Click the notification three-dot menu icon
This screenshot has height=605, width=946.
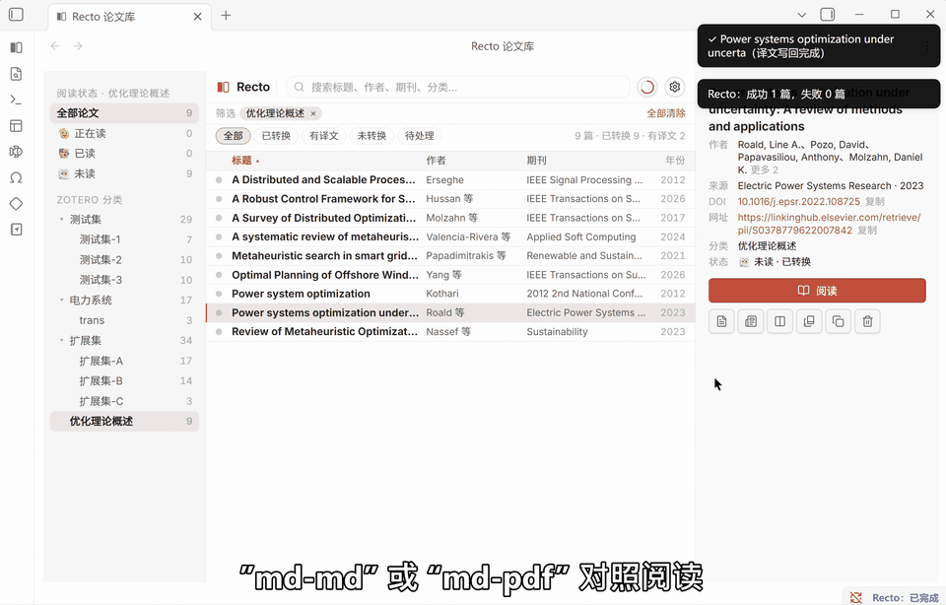[x=927, y=46]
